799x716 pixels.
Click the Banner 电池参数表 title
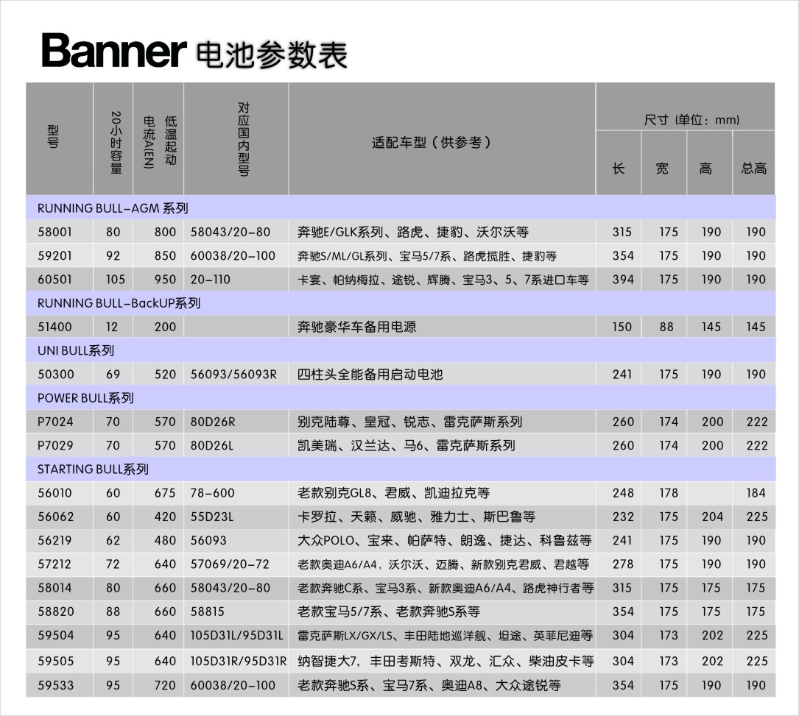[194, 52]
